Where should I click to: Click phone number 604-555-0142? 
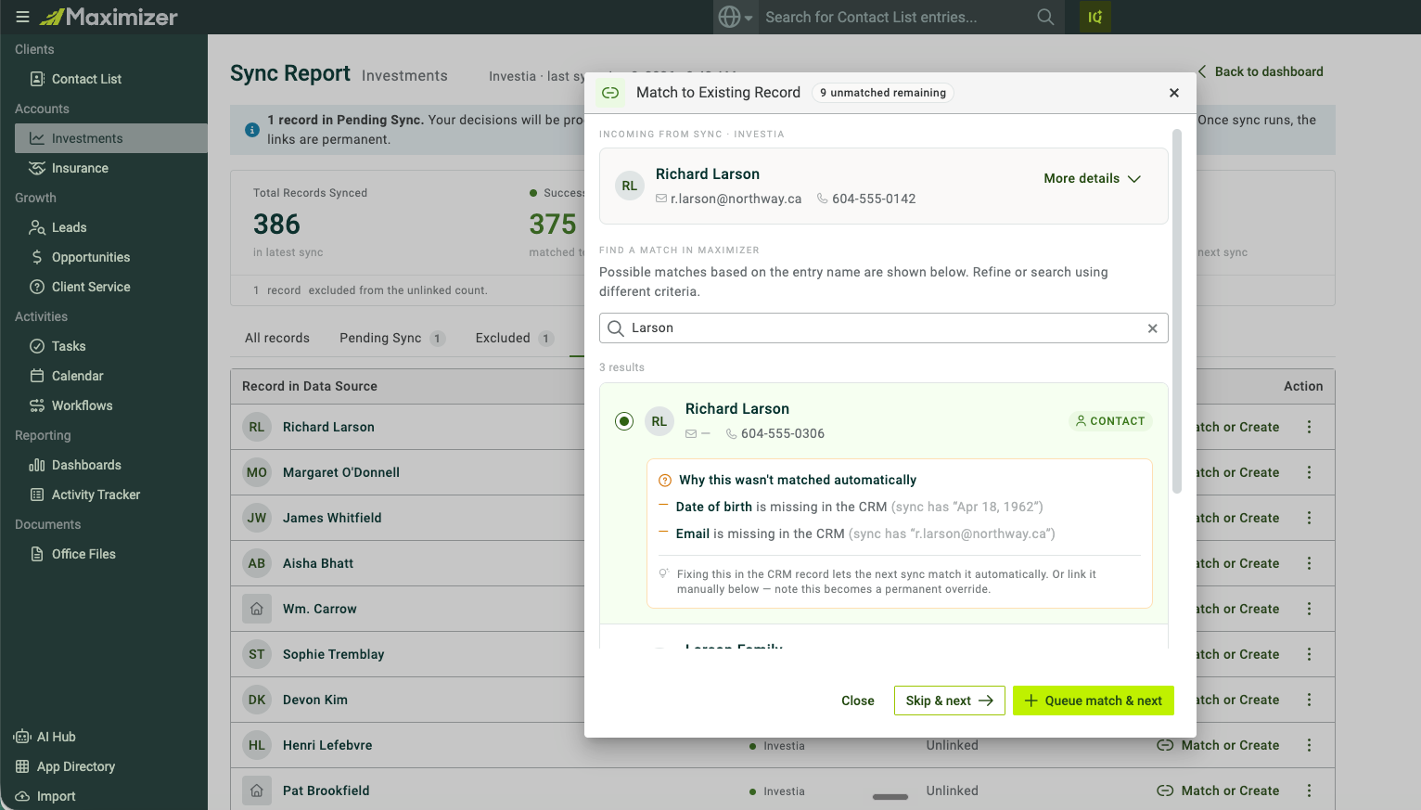coord(874,199)
